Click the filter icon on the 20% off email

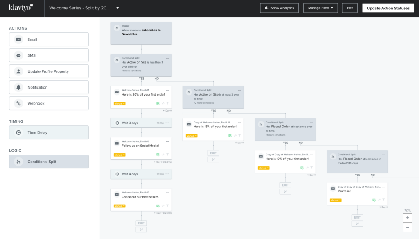(167, 104)
